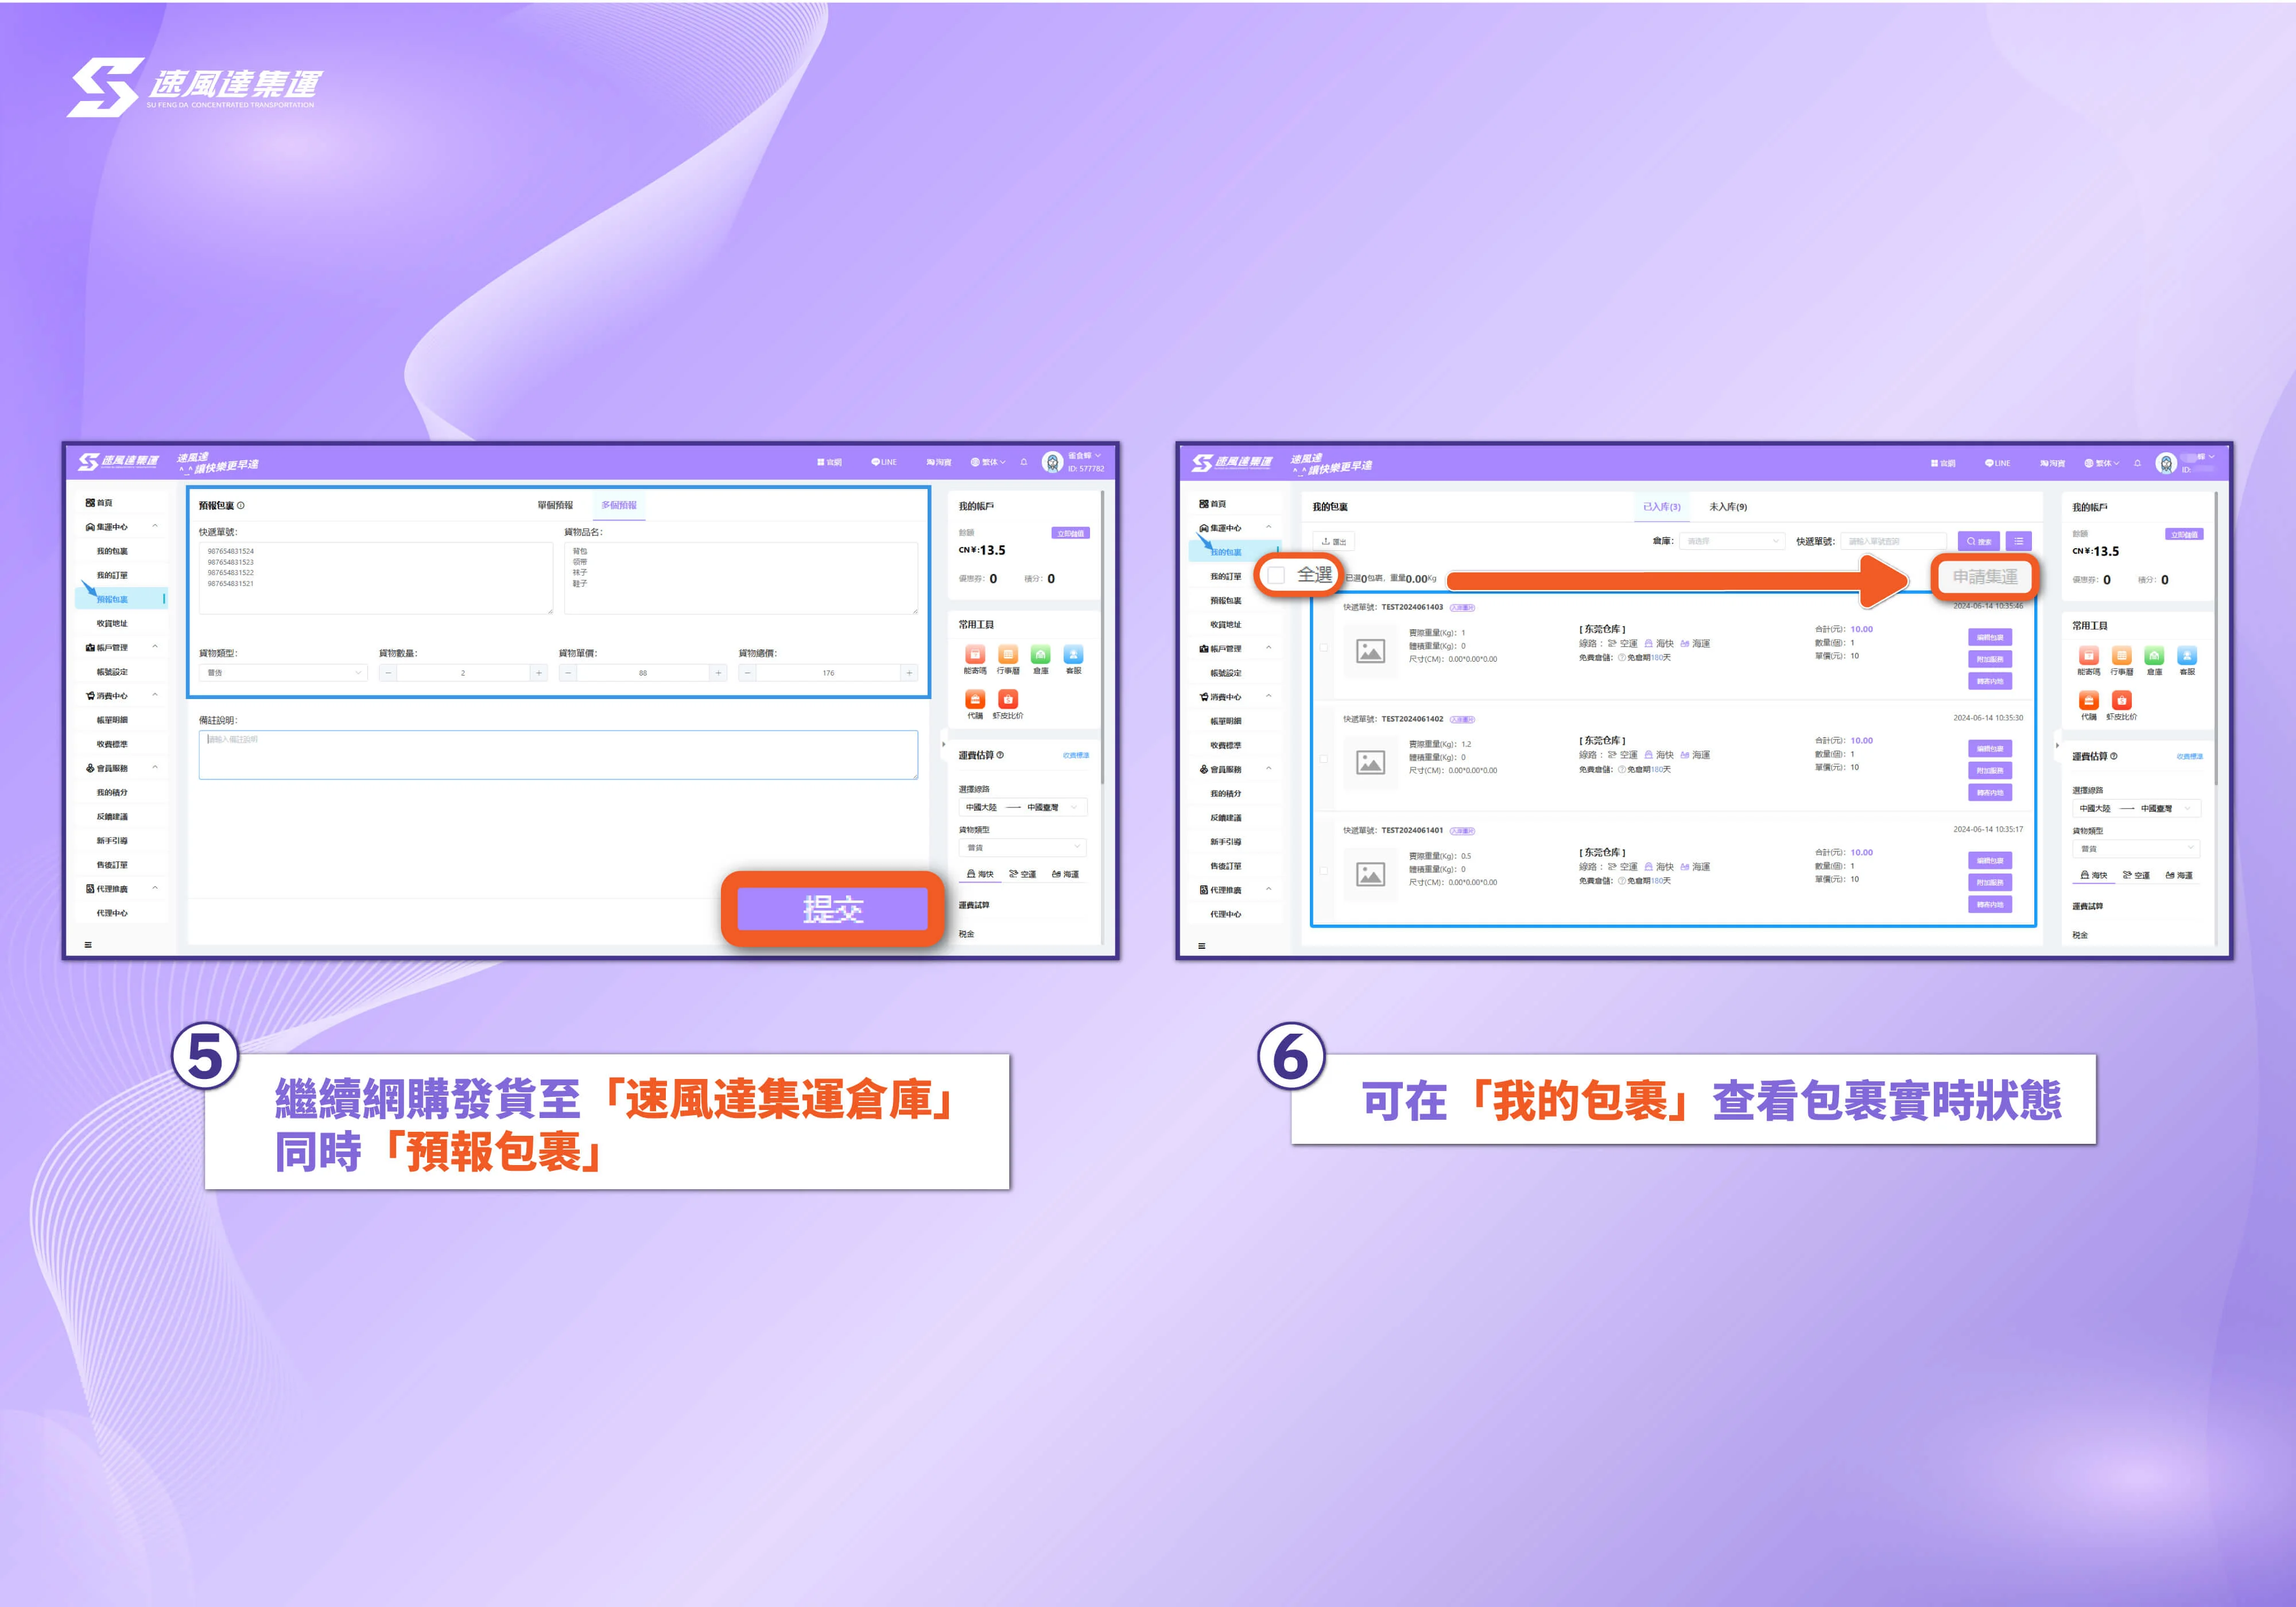The height and width of the screenshot is (1607, 2296).
Task: Click notification bell on 我的包裹 page header
Action: coord(2137,463)
